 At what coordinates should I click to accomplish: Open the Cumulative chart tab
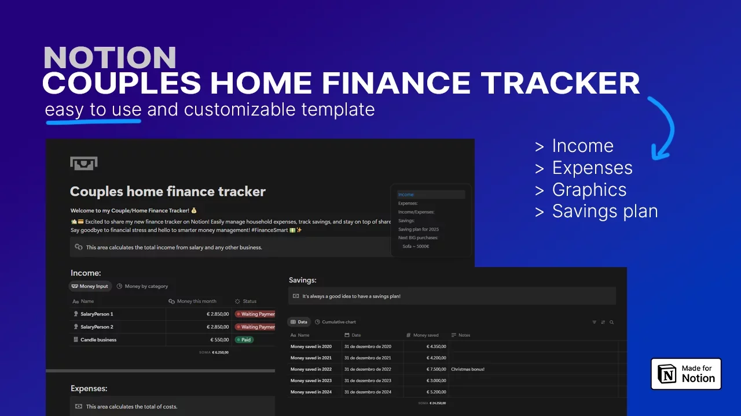(335, 322)
